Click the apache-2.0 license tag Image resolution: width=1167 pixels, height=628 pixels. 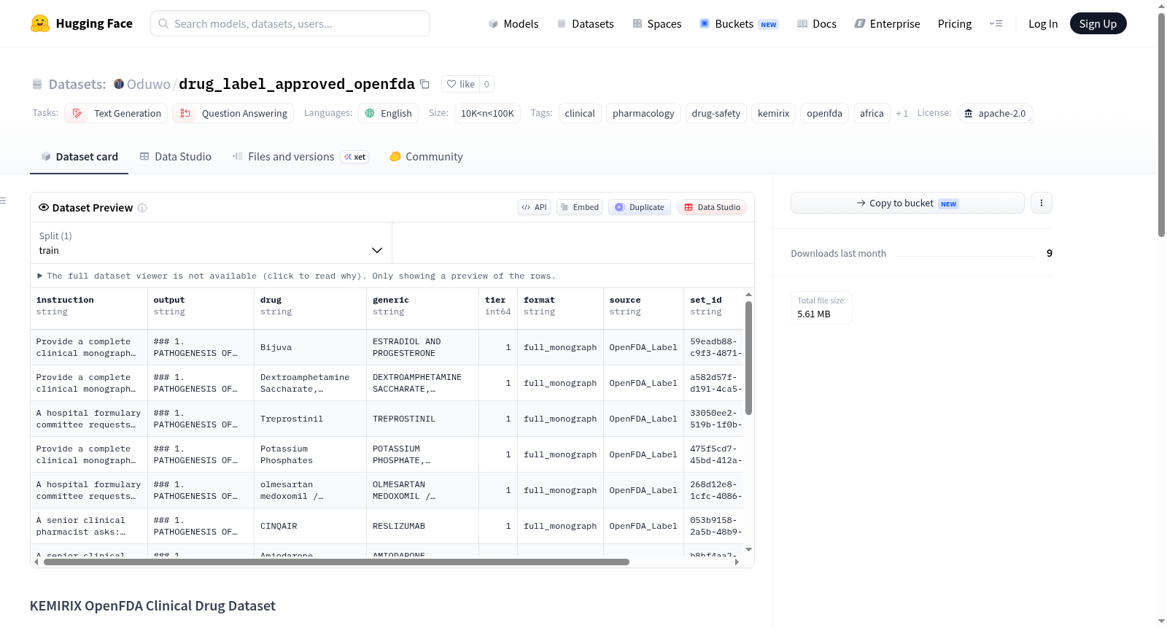995,113
